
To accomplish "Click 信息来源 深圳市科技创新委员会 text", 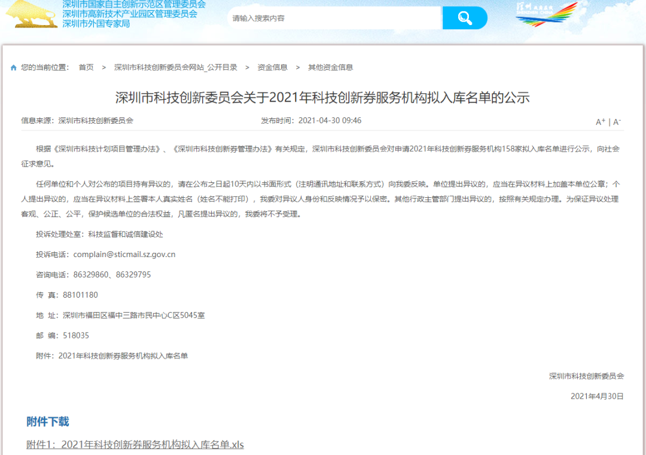I will [x=77, y=121].
